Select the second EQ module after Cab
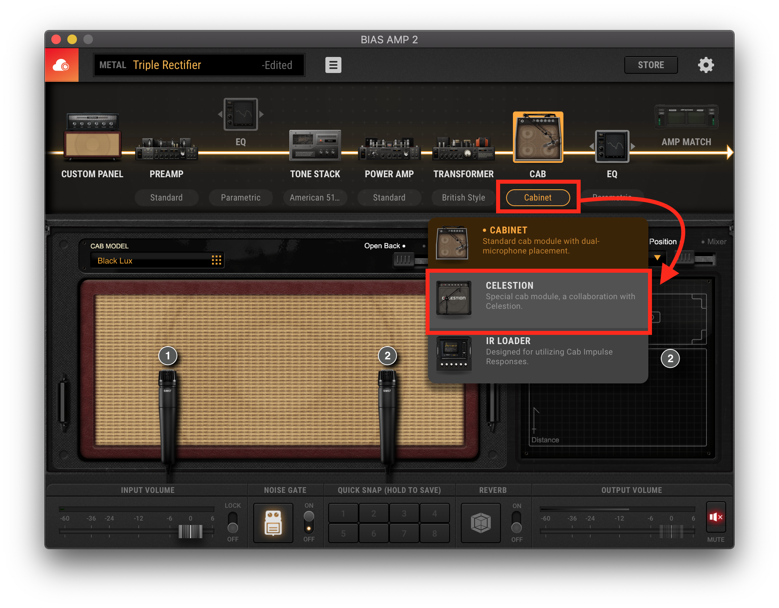 tap(612, 146)
